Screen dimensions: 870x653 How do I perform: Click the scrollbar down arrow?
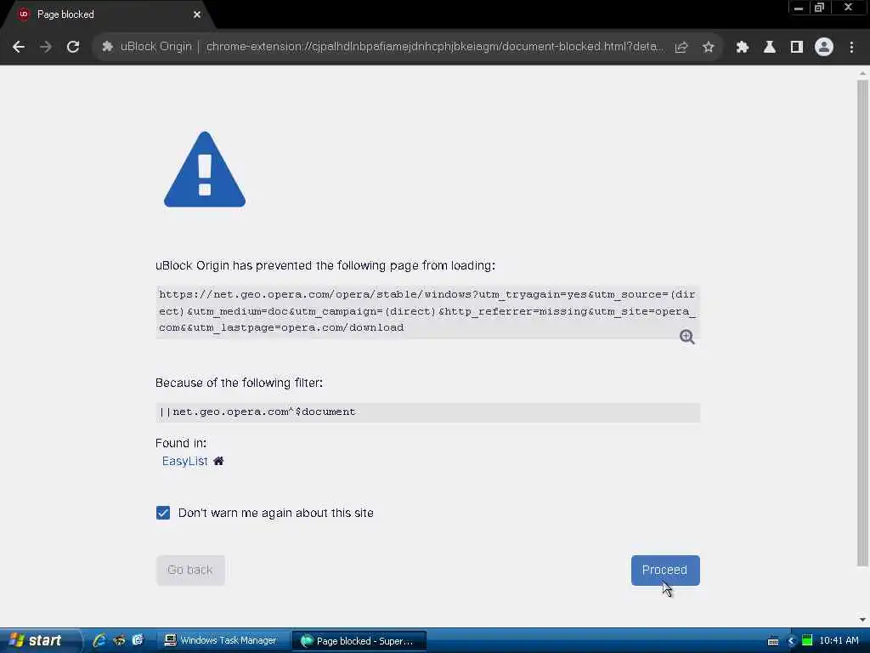point(862,620)
